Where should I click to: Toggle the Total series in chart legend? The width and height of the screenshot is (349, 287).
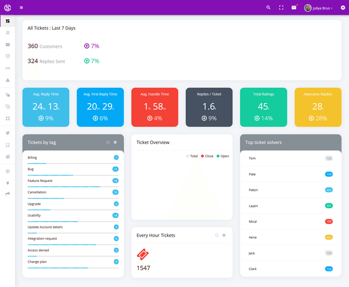(192, 156)
